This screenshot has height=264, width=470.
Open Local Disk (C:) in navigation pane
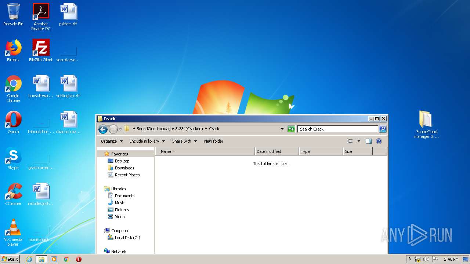[x=127, y=238]
